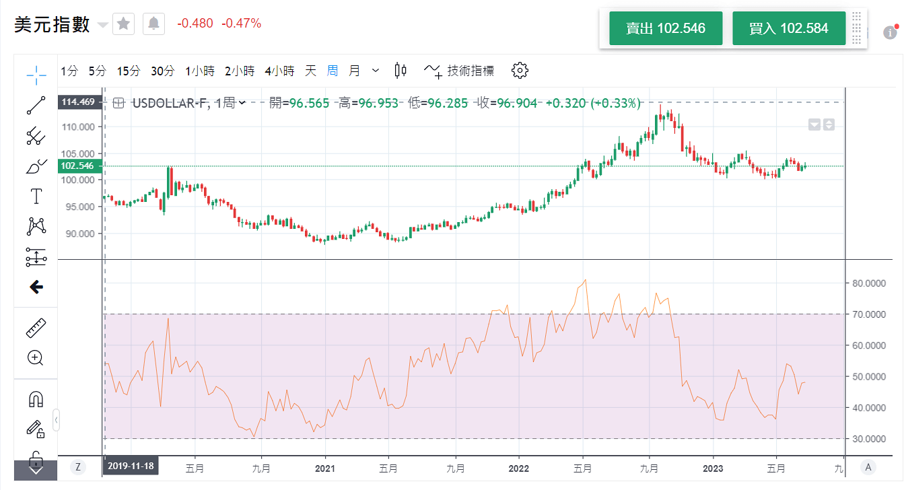
Task: Choose the pitchfork drawing tool
Action: (x=36, y=136)
